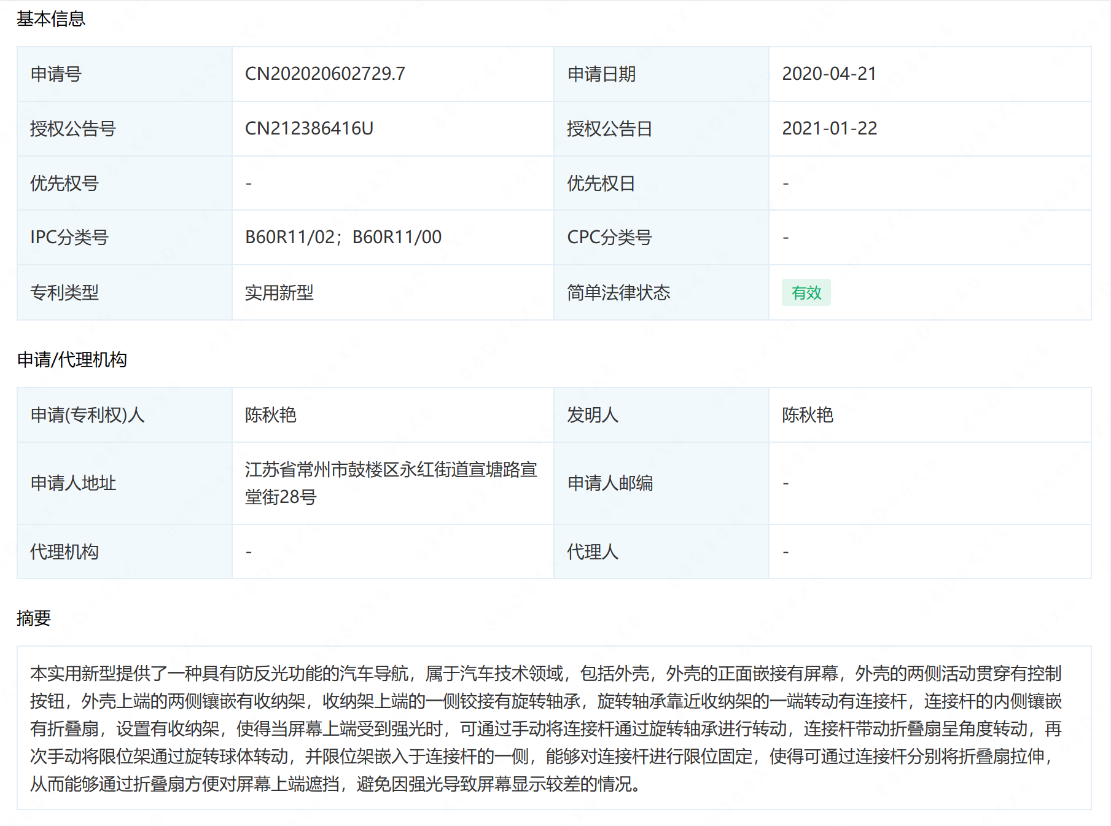Select application date 2020-04-21
The height and width of the screenshot is (826, 1111).
tap(828, 74)
